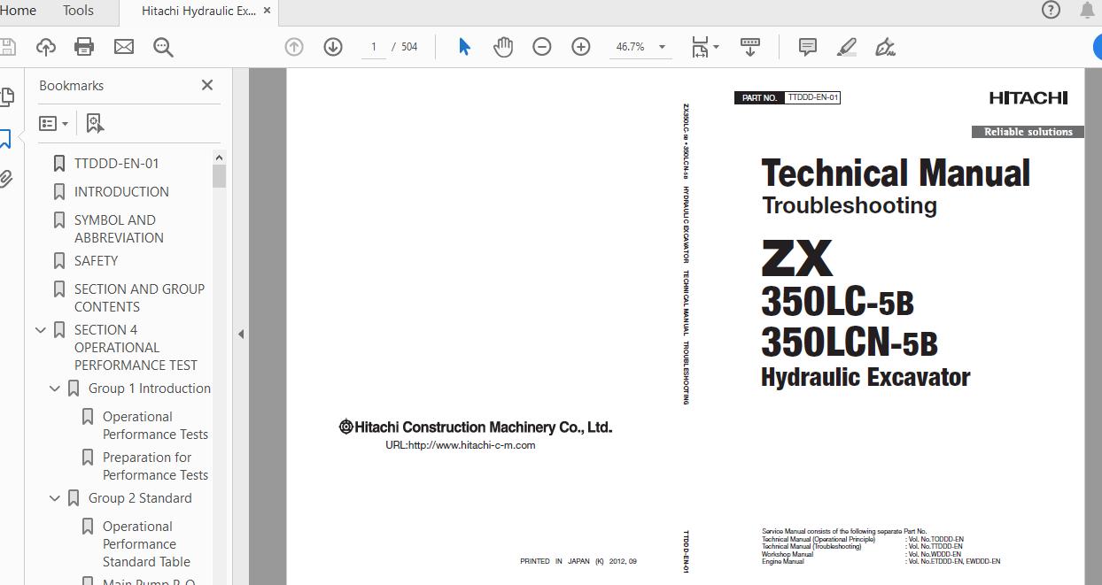Open bookmarks options list menu

coord(53,124)
